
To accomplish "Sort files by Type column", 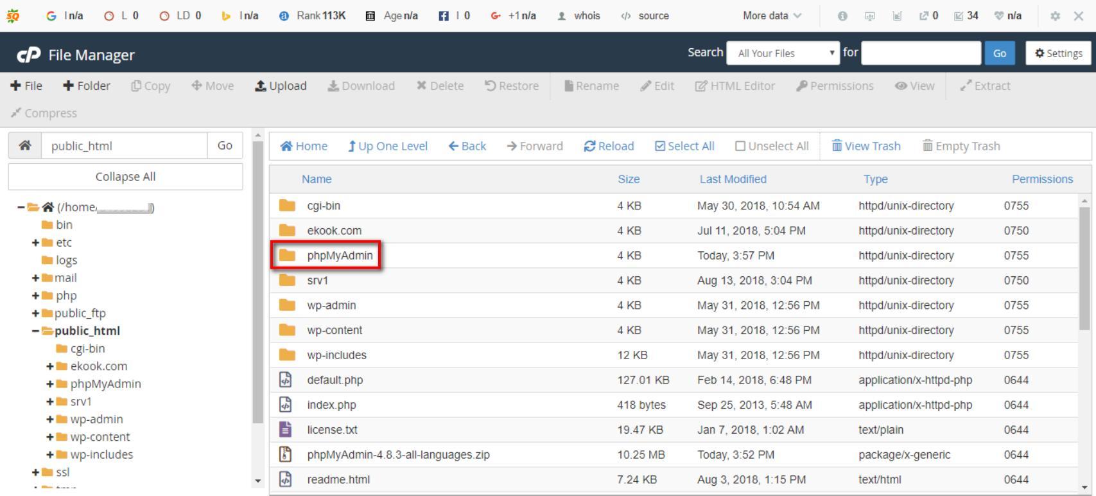I will [875, 179].
